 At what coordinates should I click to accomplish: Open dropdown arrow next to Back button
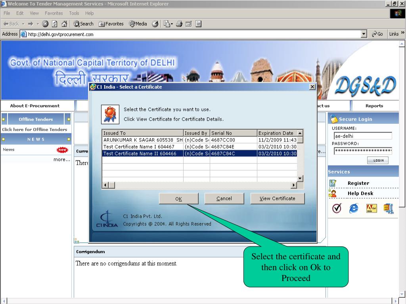tap(23, 24)
